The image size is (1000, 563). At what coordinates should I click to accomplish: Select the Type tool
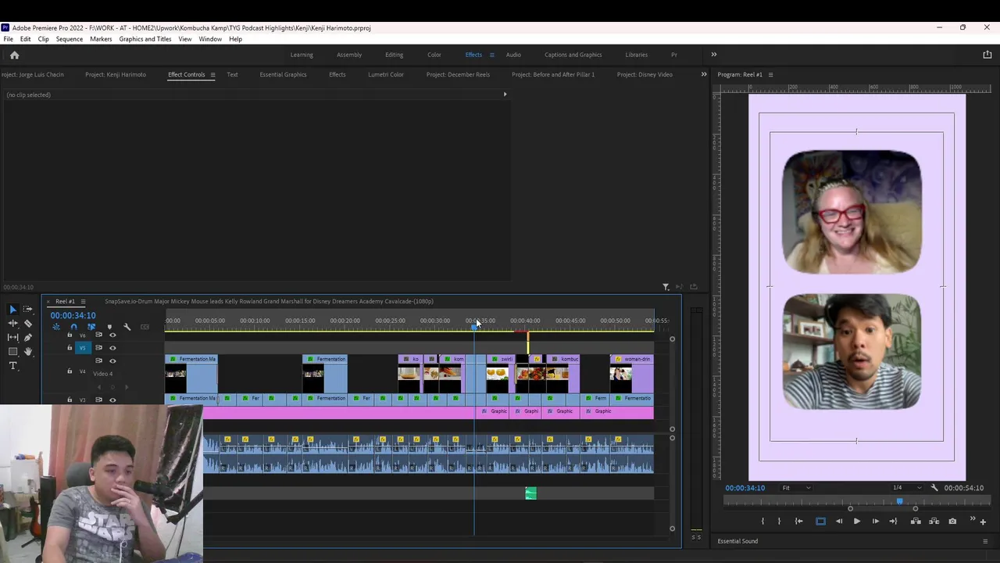pyautogui.click(x=12, y=365)
